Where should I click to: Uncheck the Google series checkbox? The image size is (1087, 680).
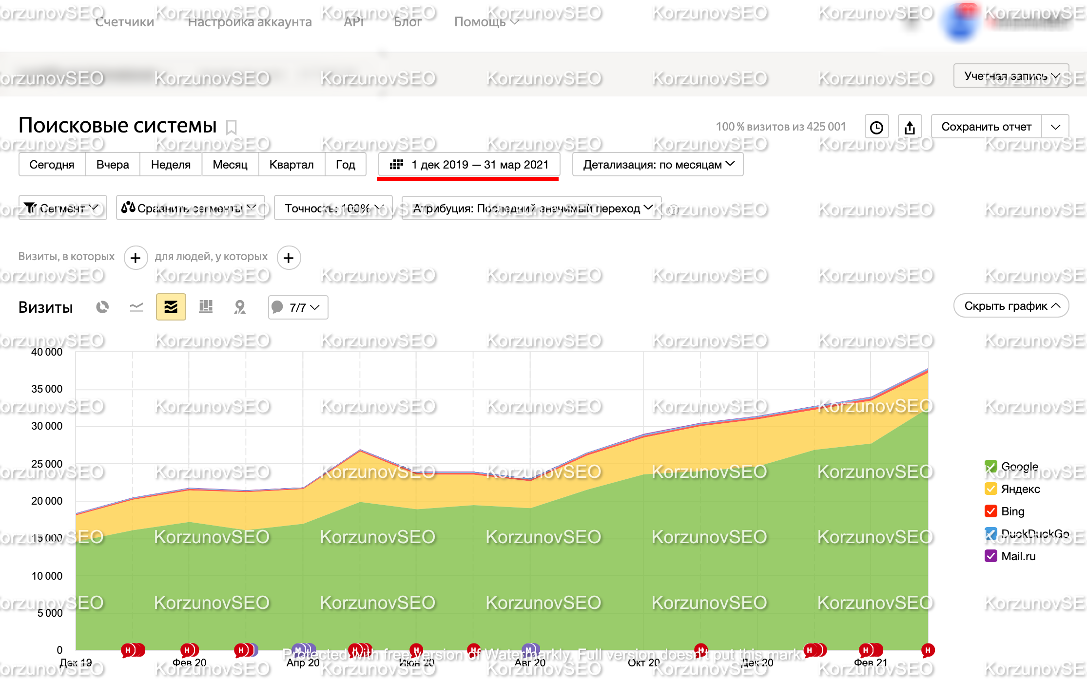click(x=990, y=467)
